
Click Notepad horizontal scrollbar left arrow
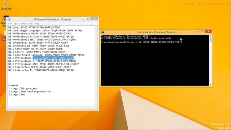9,108
